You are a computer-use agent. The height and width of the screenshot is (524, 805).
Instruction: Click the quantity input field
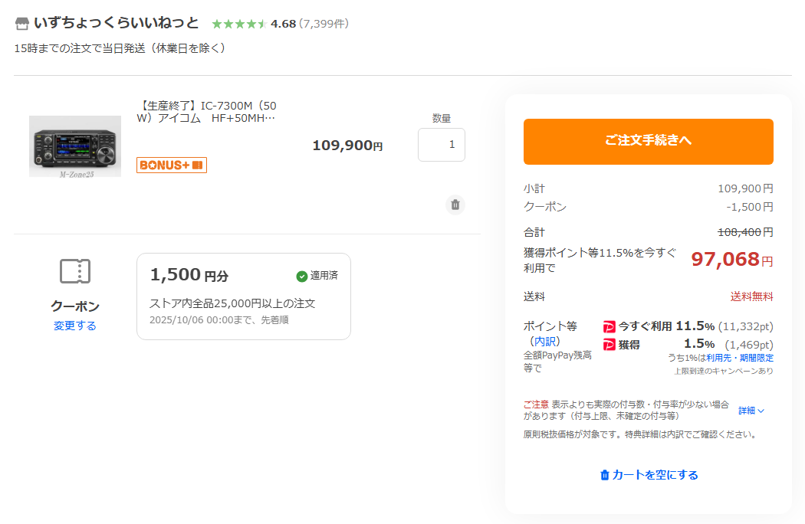point(442,145)
